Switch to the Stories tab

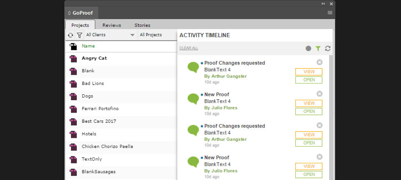coord(142,25)
